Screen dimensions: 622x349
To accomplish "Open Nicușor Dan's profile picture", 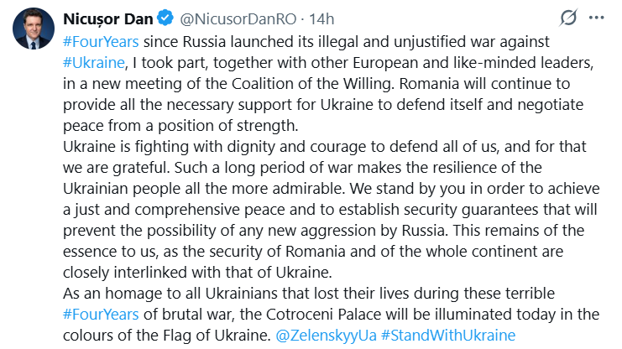I will 34,33.
